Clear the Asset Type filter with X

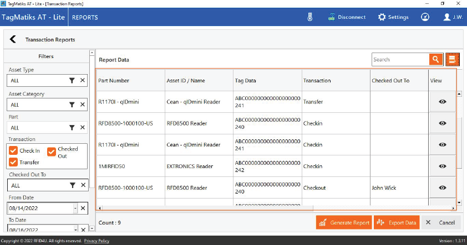point(82,81)
